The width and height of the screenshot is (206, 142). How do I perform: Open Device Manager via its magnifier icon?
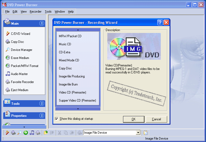coord(7,50)
